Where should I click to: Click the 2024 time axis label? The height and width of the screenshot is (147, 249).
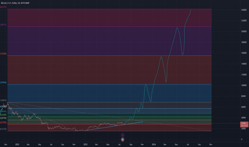(x=154, y=144)
